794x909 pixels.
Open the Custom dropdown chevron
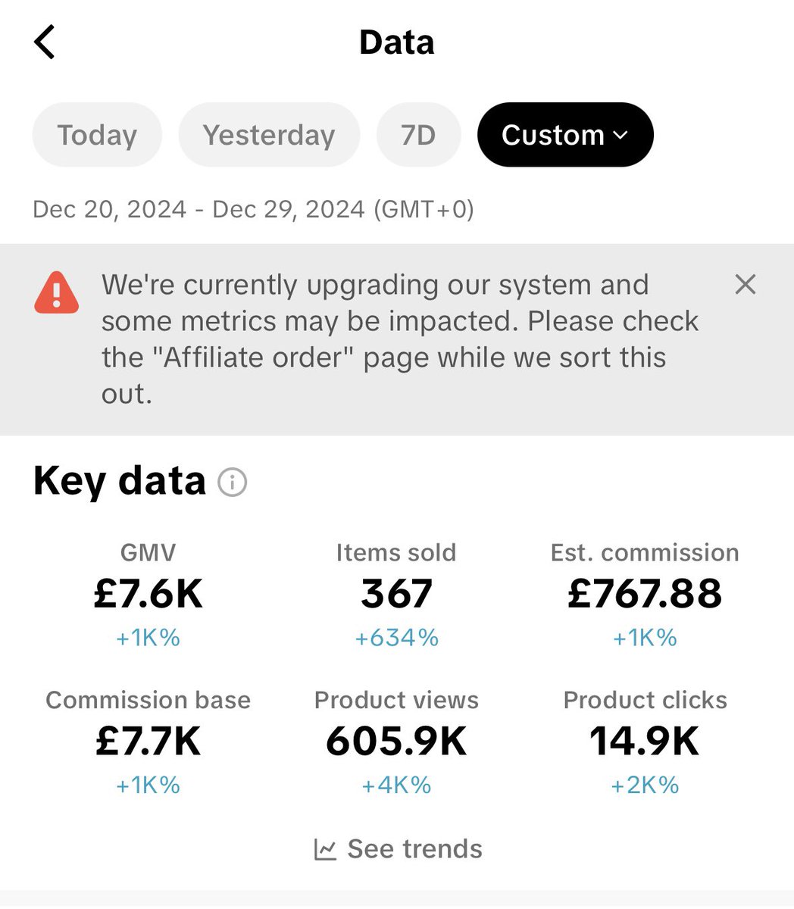click(x=621, y=135)
